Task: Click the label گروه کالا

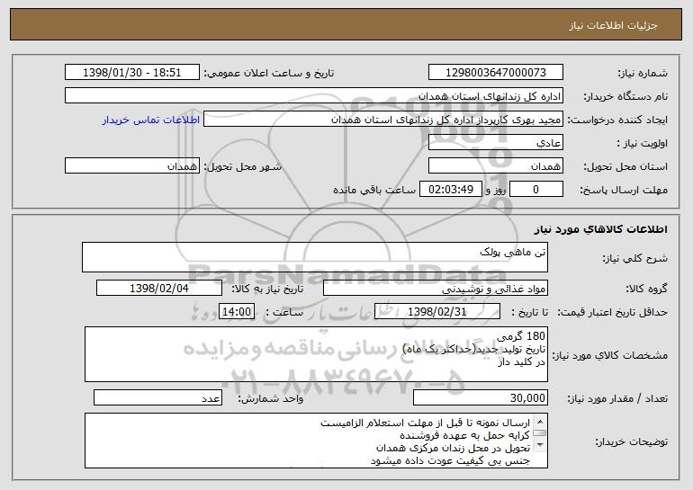Action: pos(646,289)
